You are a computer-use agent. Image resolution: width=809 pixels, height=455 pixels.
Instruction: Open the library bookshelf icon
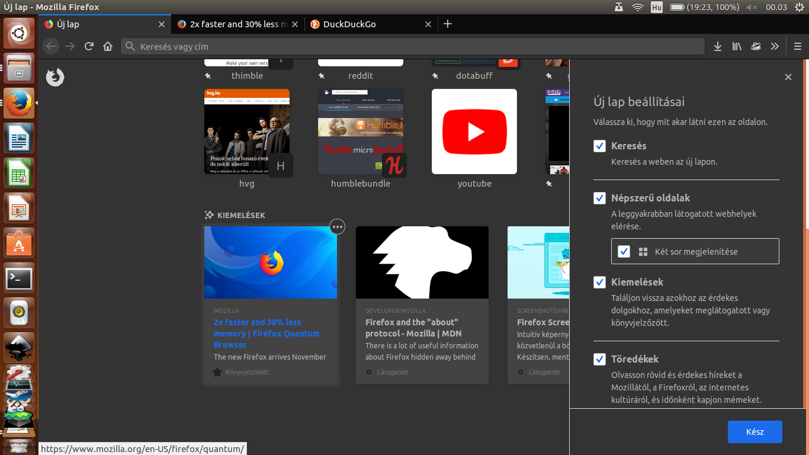click(x=737, y=46)
